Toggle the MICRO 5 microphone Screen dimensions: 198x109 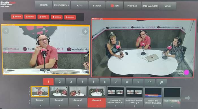70,17
